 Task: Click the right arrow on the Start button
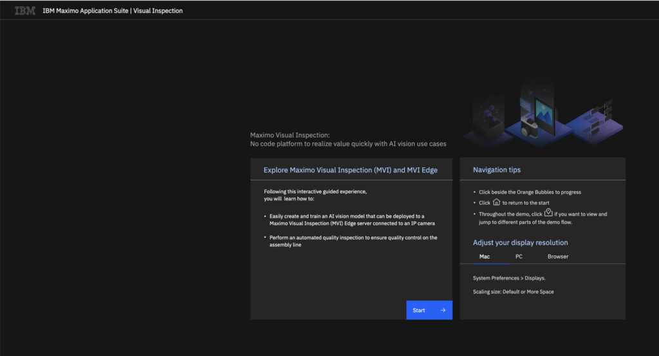point(443,310)
